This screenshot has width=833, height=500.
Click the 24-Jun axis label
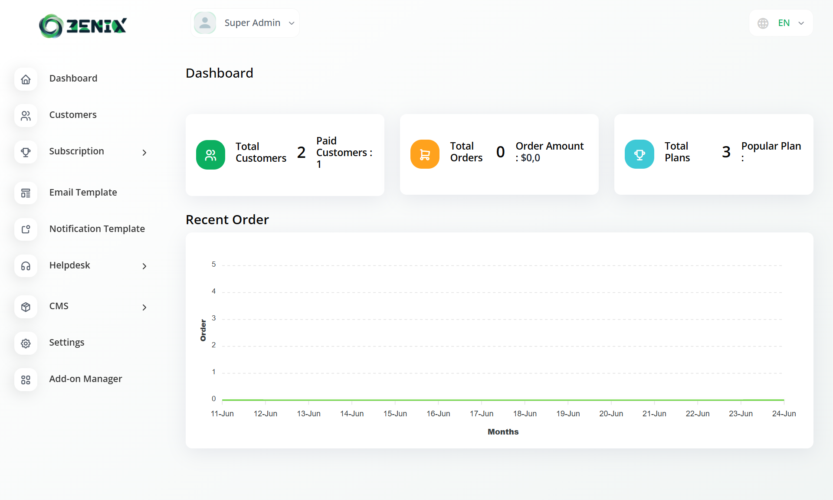784,414
